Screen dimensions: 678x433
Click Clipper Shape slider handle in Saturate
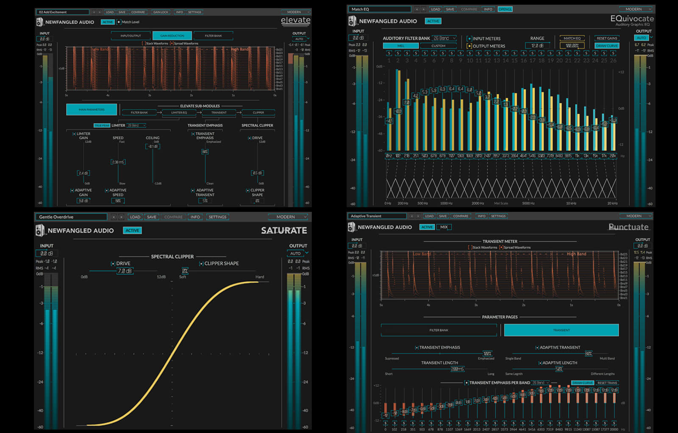click(x=185, y=271)
